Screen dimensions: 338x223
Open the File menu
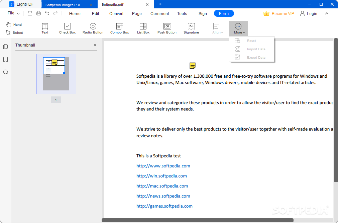click(13, 13)
